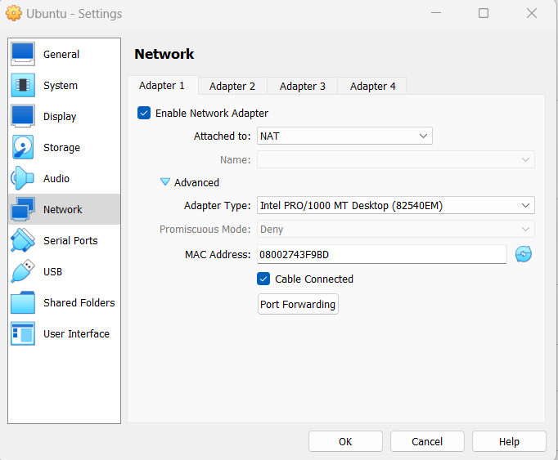Image resolution: width=558 pixels, height=460 pixels.
Task: Select the System chip icon
Action: pyautogui.click(x=23, y=85)
